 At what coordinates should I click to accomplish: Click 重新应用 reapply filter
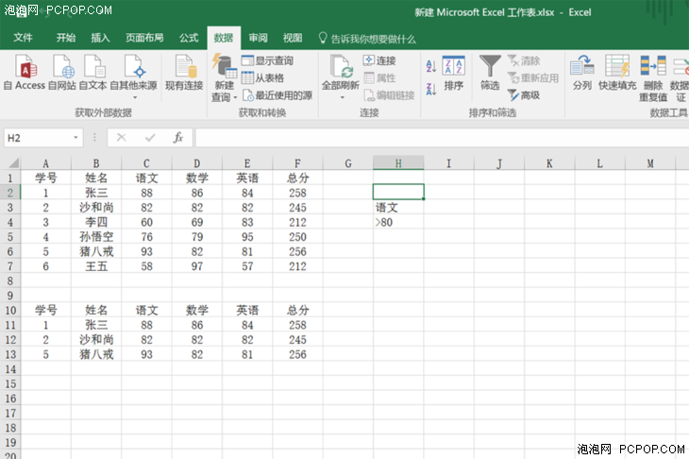pos(533,77)
